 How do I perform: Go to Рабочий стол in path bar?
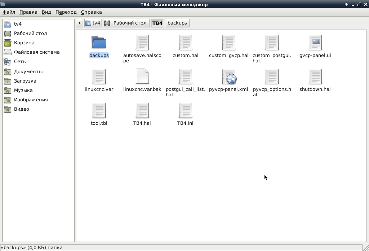126,23
